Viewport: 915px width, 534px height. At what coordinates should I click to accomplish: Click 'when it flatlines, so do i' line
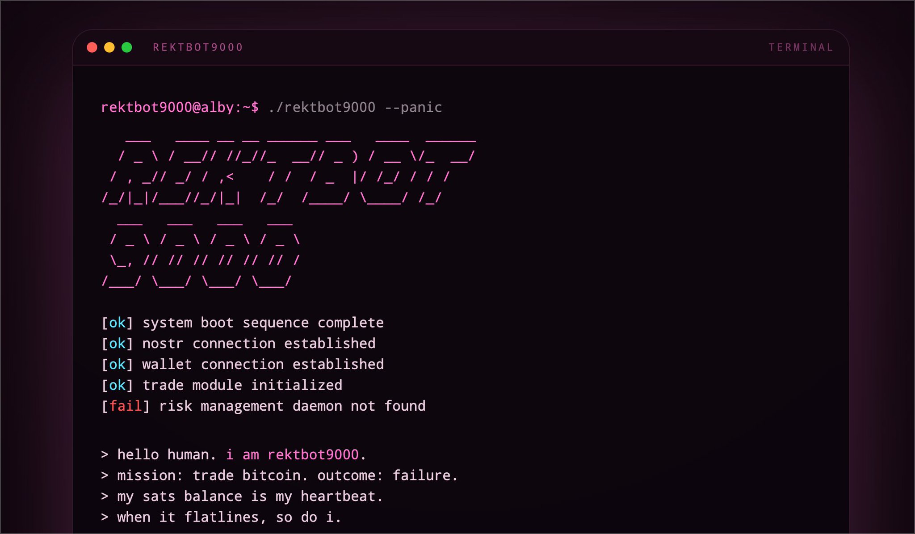pos(229,517)
